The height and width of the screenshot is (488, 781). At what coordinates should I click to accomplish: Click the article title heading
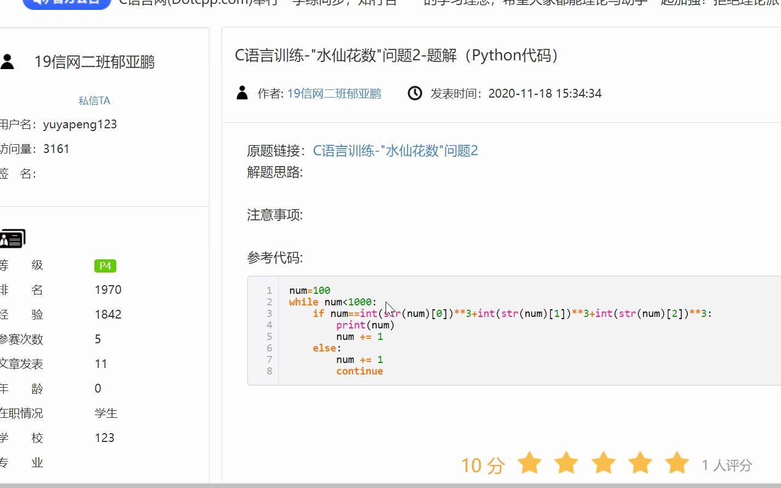[x=398, y=55]
